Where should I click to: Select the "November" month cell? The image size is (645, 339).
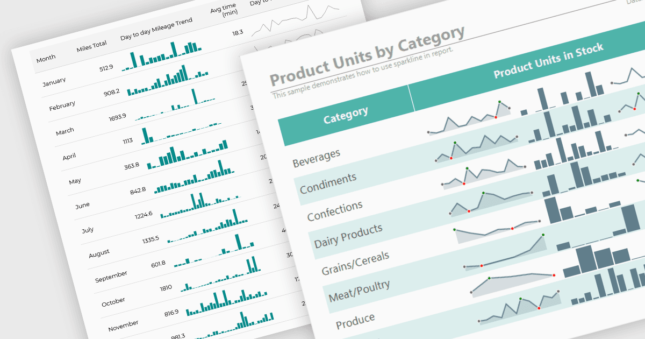[x=124, y=326]
